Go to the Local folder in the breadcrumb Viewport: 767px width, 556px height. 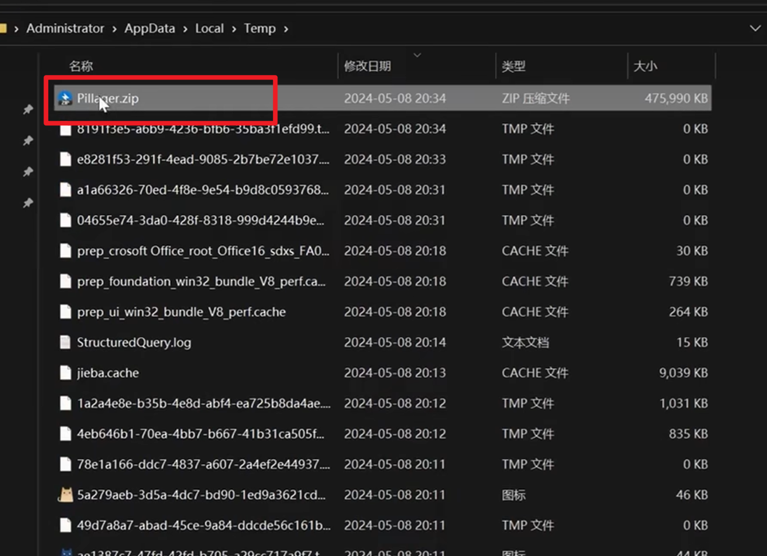pos(209,29)
